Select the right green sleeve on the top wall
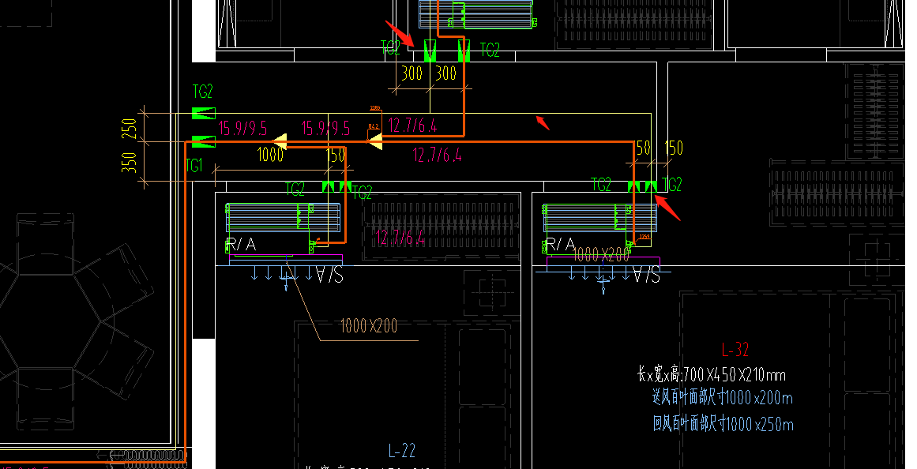The image size is (917, 469). [464, 51]
